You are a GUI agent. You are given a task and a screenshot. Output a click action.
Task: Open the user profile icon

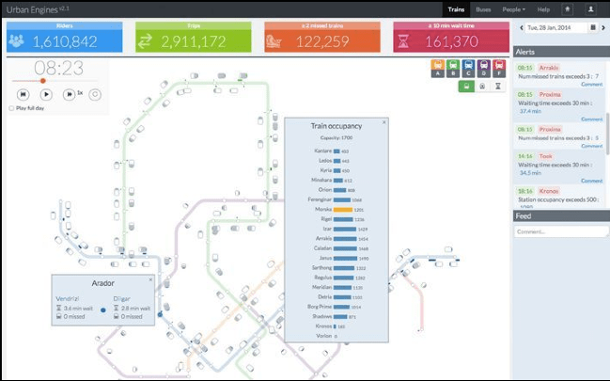click(590, 9)
